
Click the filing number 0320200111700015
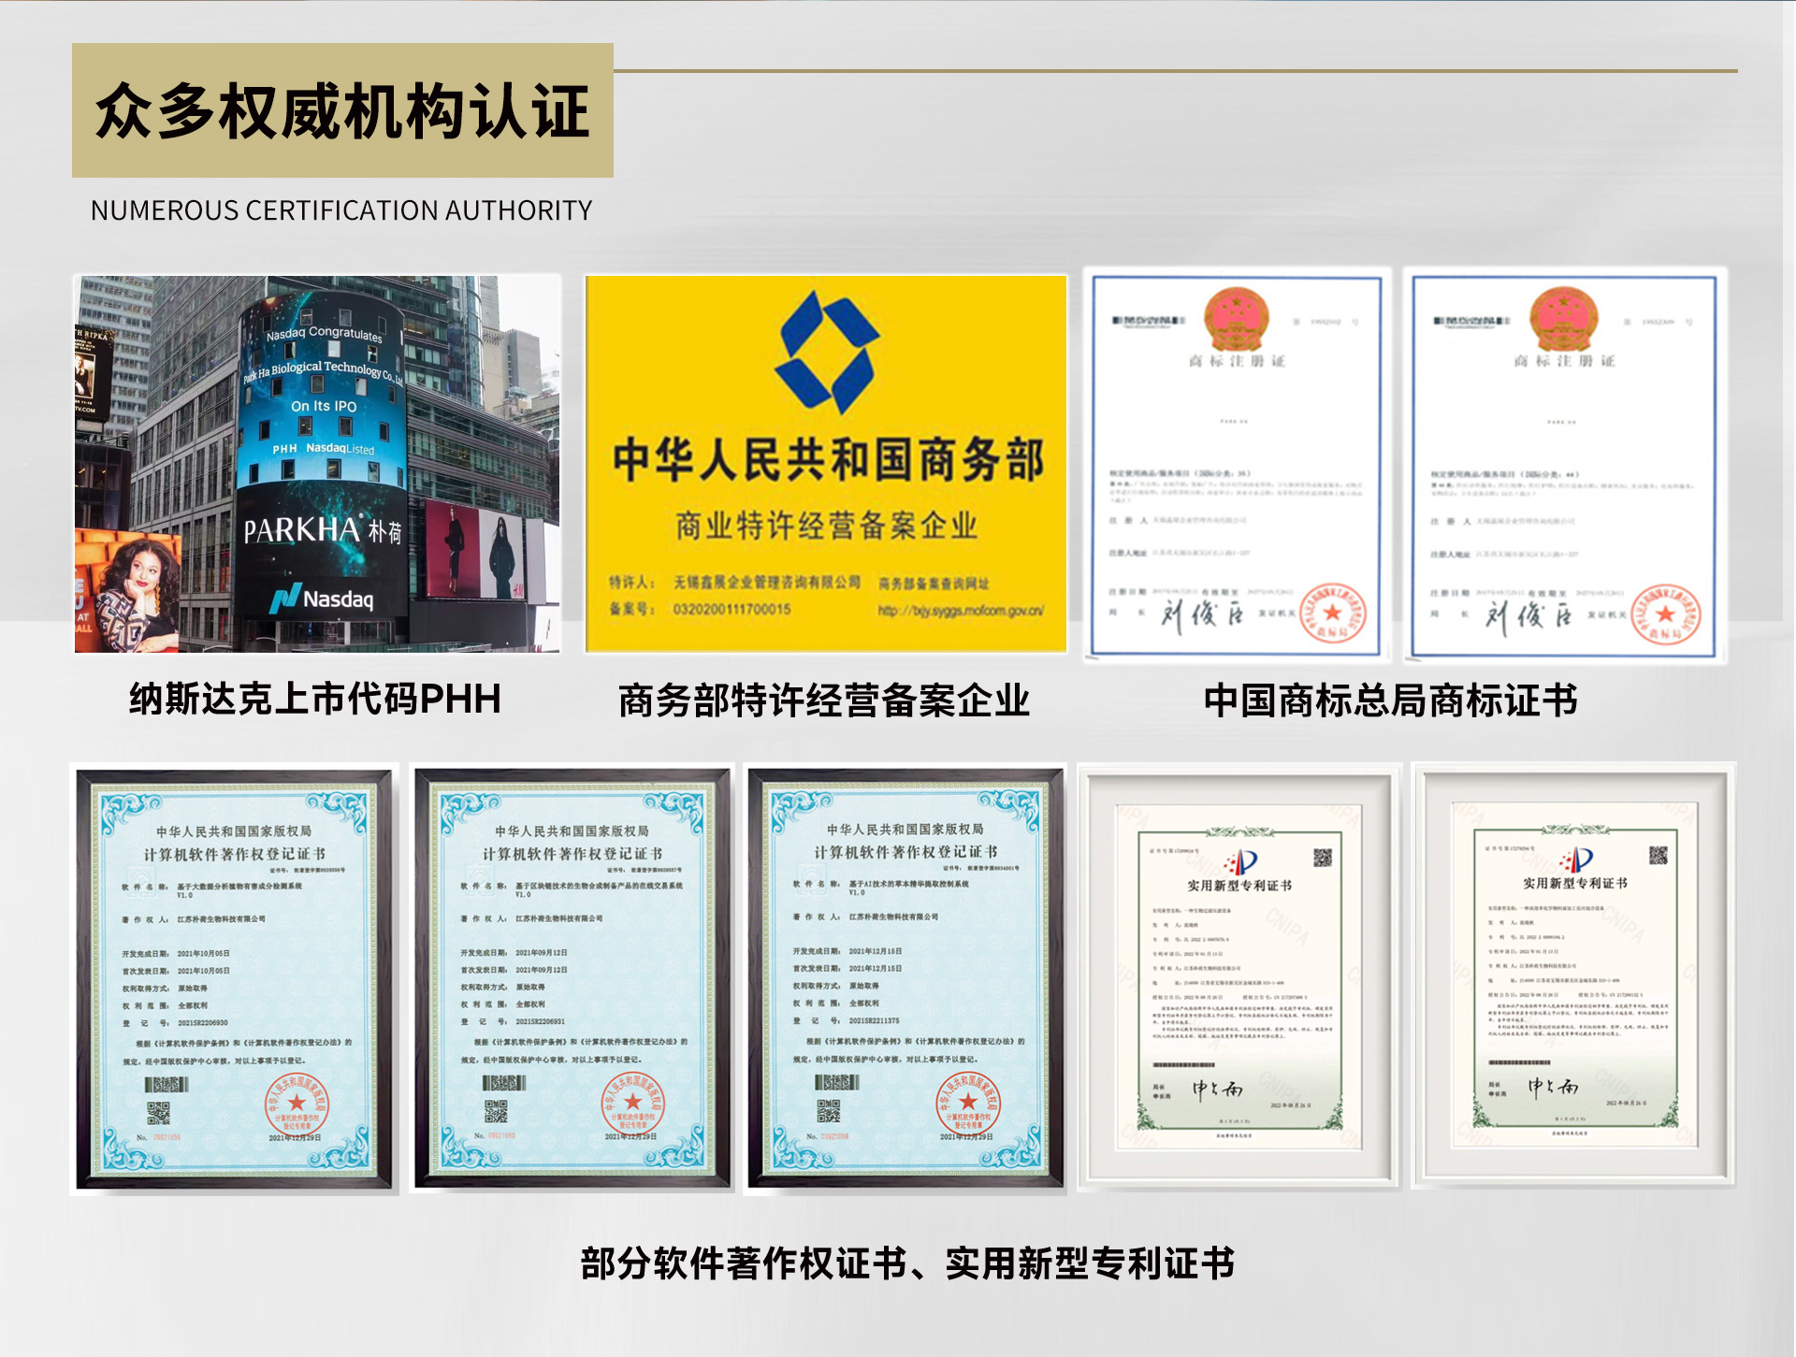(x=731, y=610)
